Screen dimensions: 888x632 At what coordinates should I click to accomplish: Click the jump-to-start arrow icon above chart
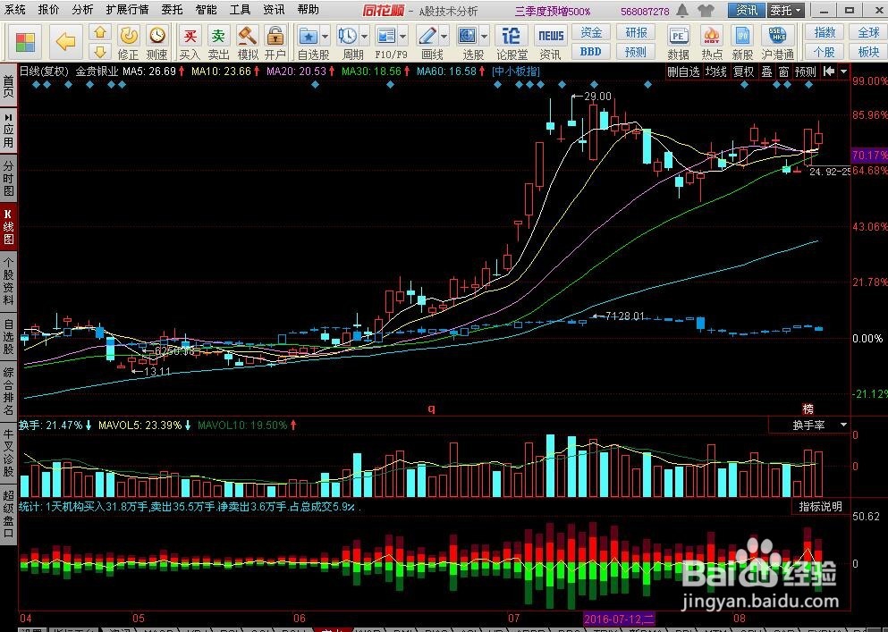pyautogui.click(x=829, y=72)
